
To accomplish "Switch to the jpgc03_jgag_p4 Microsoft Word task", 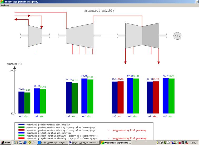I will [84, 143].
